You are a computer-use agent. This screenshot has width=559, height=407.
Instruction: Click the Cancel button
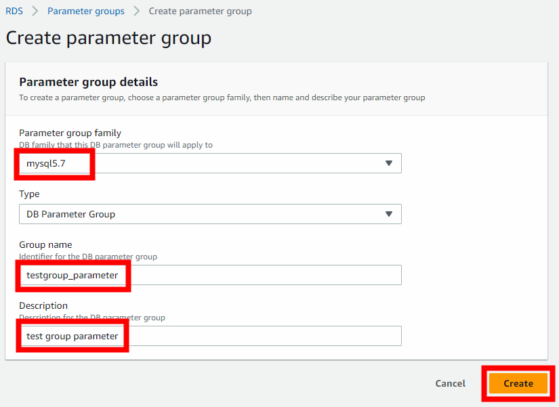(450, 383)
